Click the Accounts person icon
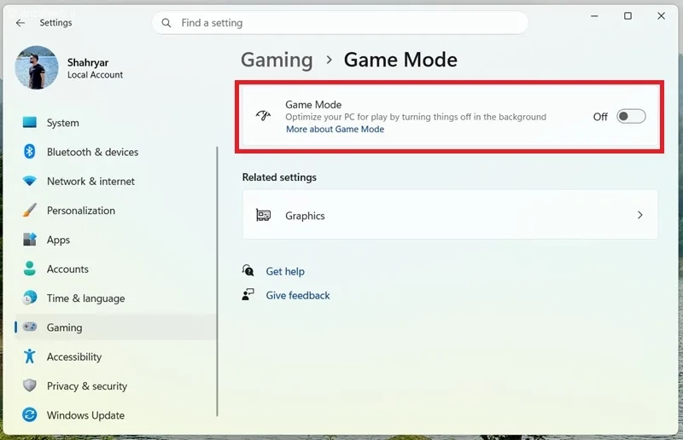 tap(30, 269)
